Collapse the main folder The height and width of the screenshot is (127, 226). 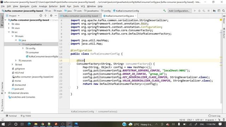[x=13, y=36]
